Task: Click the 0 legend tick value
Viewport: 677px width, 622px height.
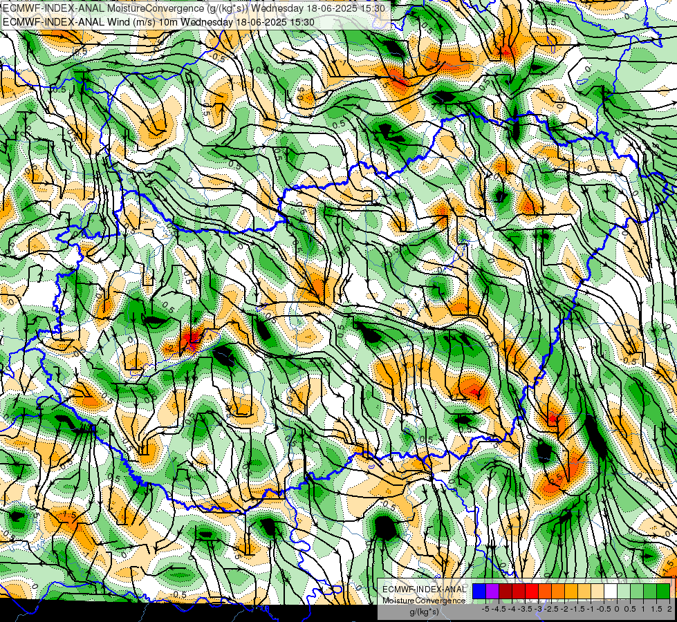Action: (617, 609)
